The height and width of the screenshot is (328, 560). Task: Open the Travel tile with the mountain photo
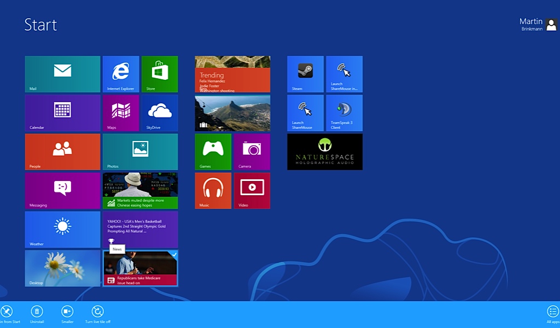[x=232, y=113]
